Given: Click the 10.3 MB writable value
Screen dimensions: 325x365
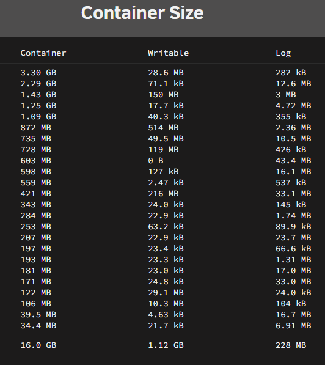Looking at the screenshot, I should [x=166, y=303].
